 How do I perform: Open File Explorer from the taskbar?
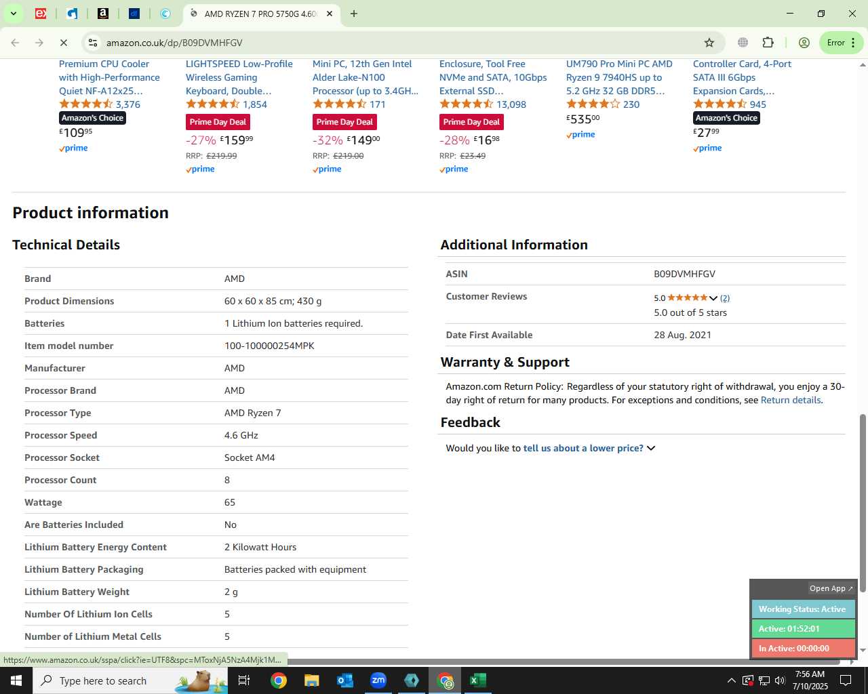[311, 680]
